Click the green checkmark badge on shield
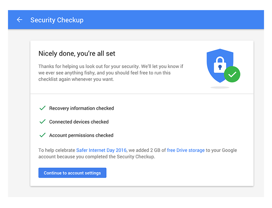The image size is (272, 208). click(232, 74)
